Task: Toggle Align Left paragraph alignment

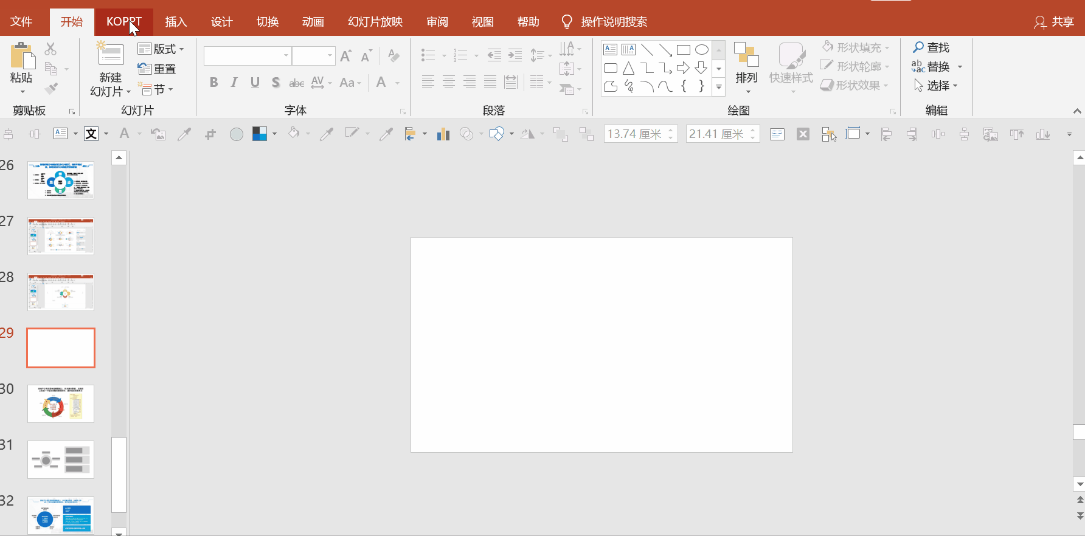Action: point(428,82)
